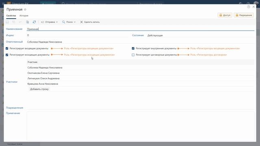Viewport: 260px width, 146px height.
Task: Select participant row Липницких Олеся Андреевна
Action: click(141, 78)
